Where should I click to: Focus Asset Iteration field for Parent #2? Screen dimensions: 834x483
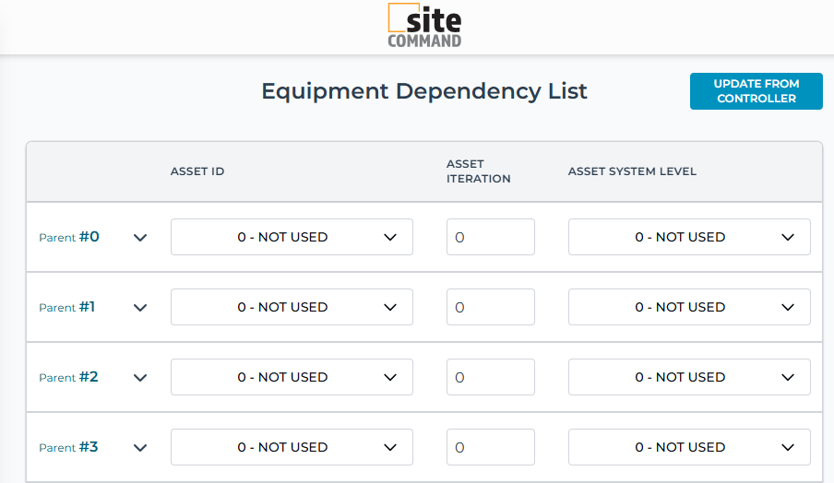(x=491, y=377)
